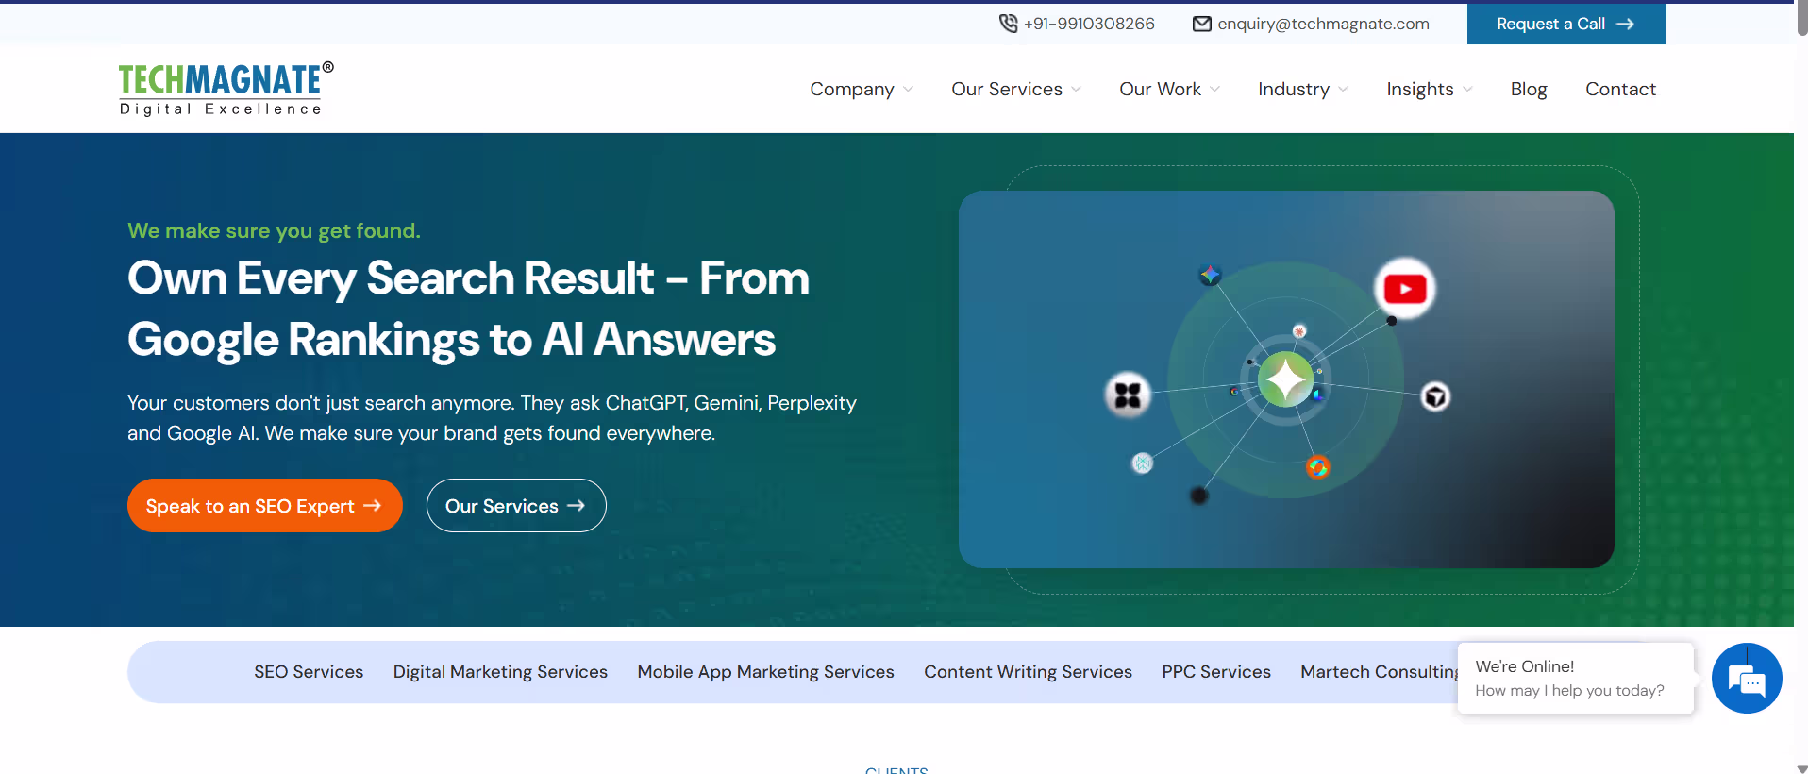
Task: Click the black hexagon cube icon in graphic
Action: (1435, 396)
